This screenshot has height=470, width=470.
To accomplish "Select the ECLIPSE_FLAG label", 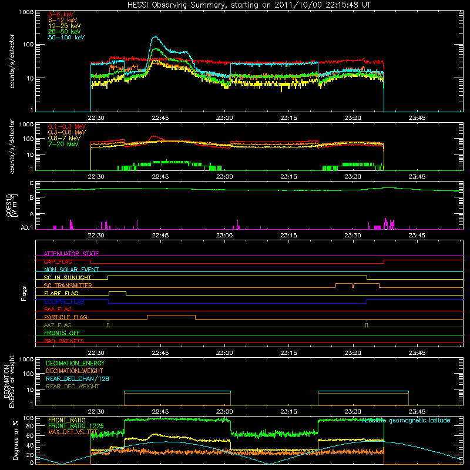I will 64,301.
